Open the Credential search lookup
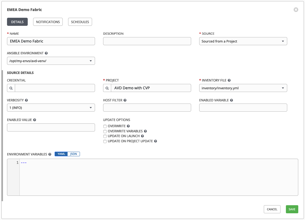This screenshot has height=220, width=305. coord(11,88)
